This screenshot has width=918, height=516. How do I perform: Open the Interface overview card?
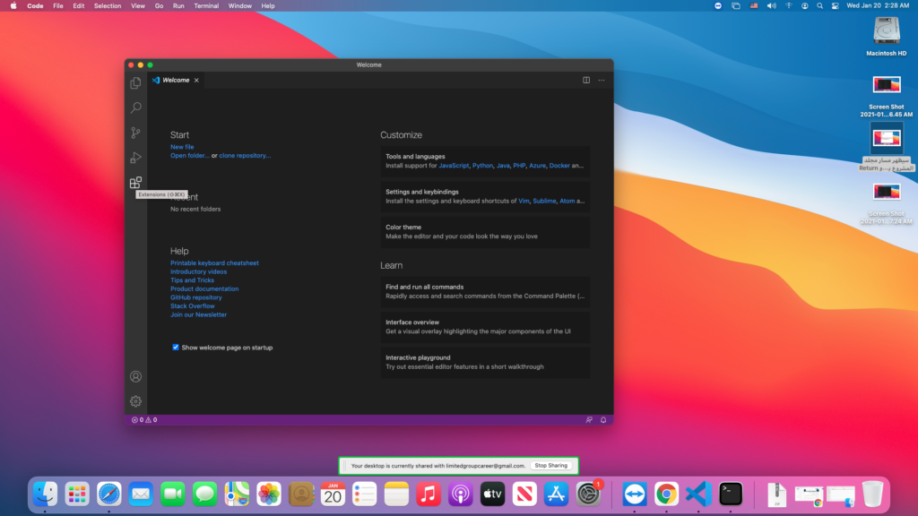point(485,326)
